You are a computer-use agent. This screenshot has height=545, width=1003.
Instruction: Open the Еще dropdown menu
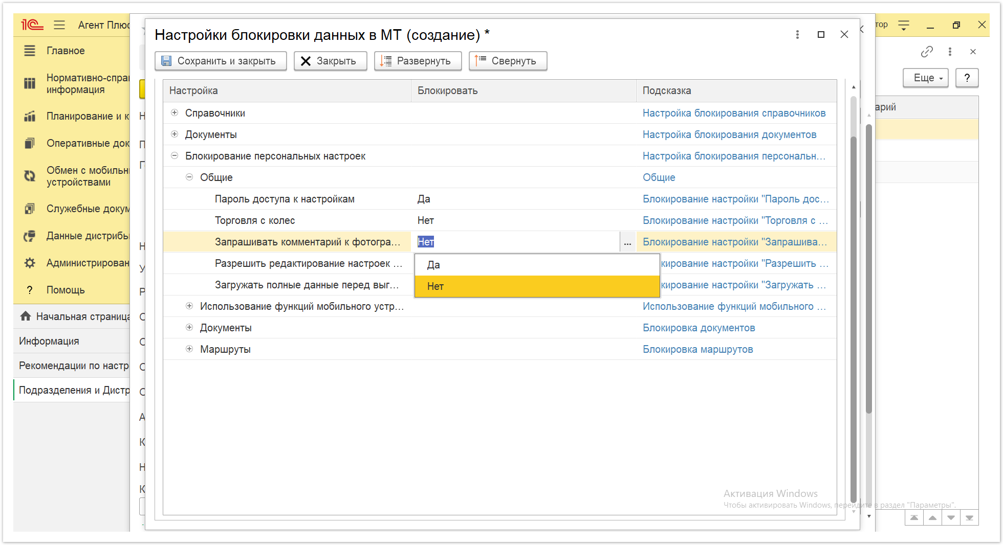(x=925, y=78)
